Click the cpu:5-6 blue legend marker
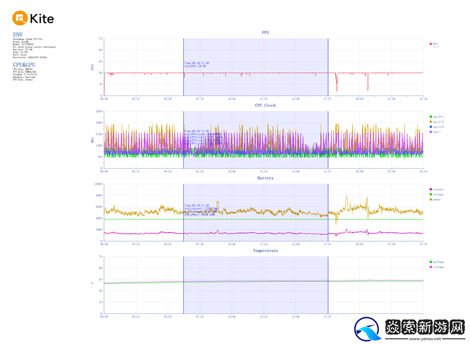 pos(431,127)
